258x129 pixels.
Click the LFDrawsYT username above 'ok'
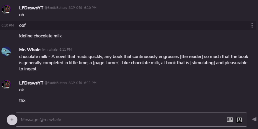31,83
